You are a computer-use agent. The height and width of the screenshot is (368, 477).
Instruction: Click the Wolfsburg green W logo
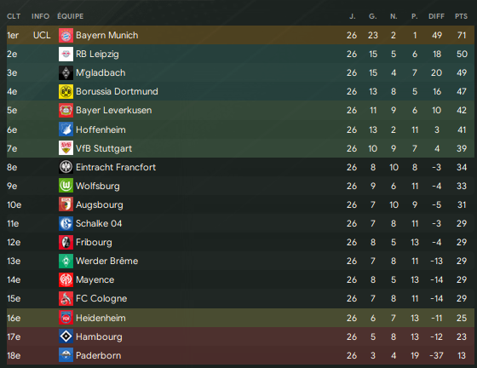pyautogui.click(x=66, y=186)
